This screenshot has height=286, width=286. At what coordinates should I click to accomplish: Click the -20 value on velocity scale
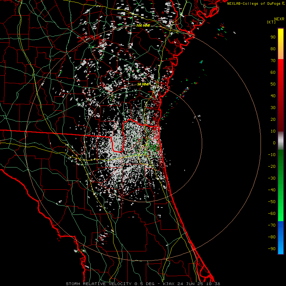pyautogui.click(x=272, y=167)
